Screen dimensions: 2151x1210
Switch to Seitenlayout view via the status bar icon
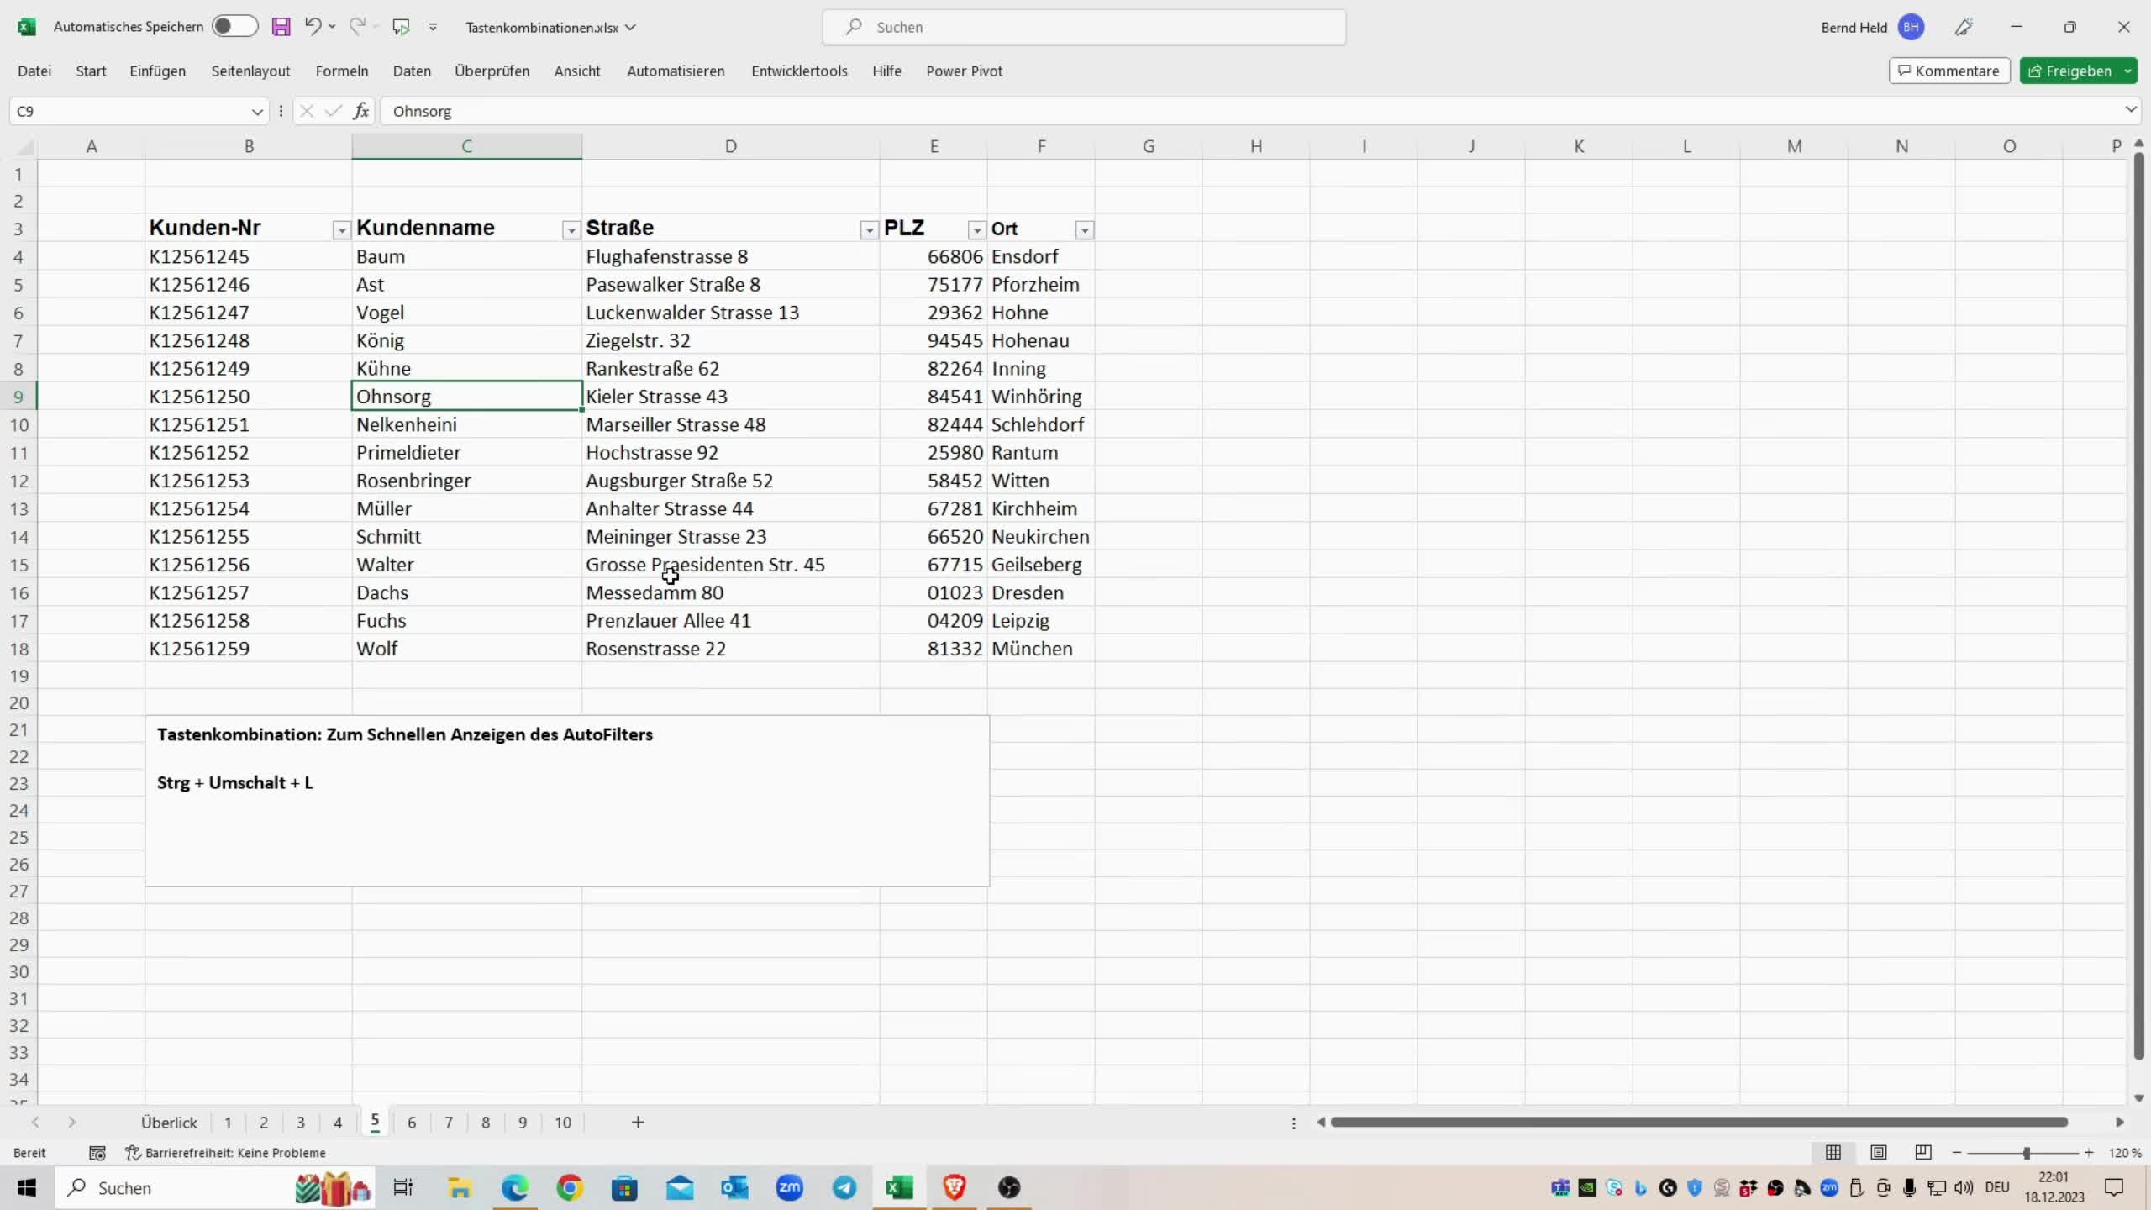[1878, 1152]
